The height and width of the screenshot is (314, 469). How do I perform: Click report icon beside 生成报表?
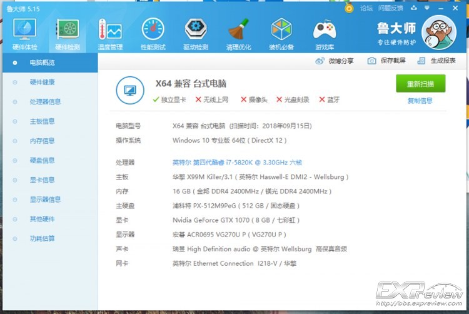point(421,61)
